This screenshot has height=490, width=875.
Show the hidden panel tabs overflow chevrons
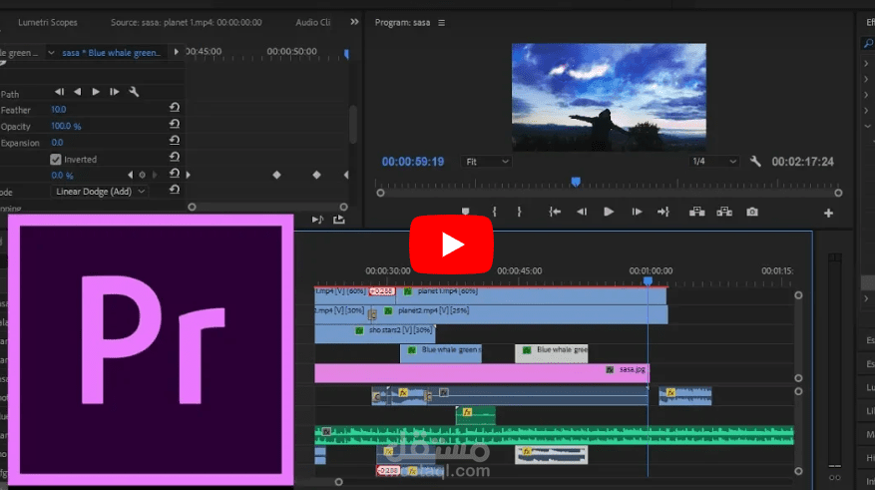[x=354, y=22]
